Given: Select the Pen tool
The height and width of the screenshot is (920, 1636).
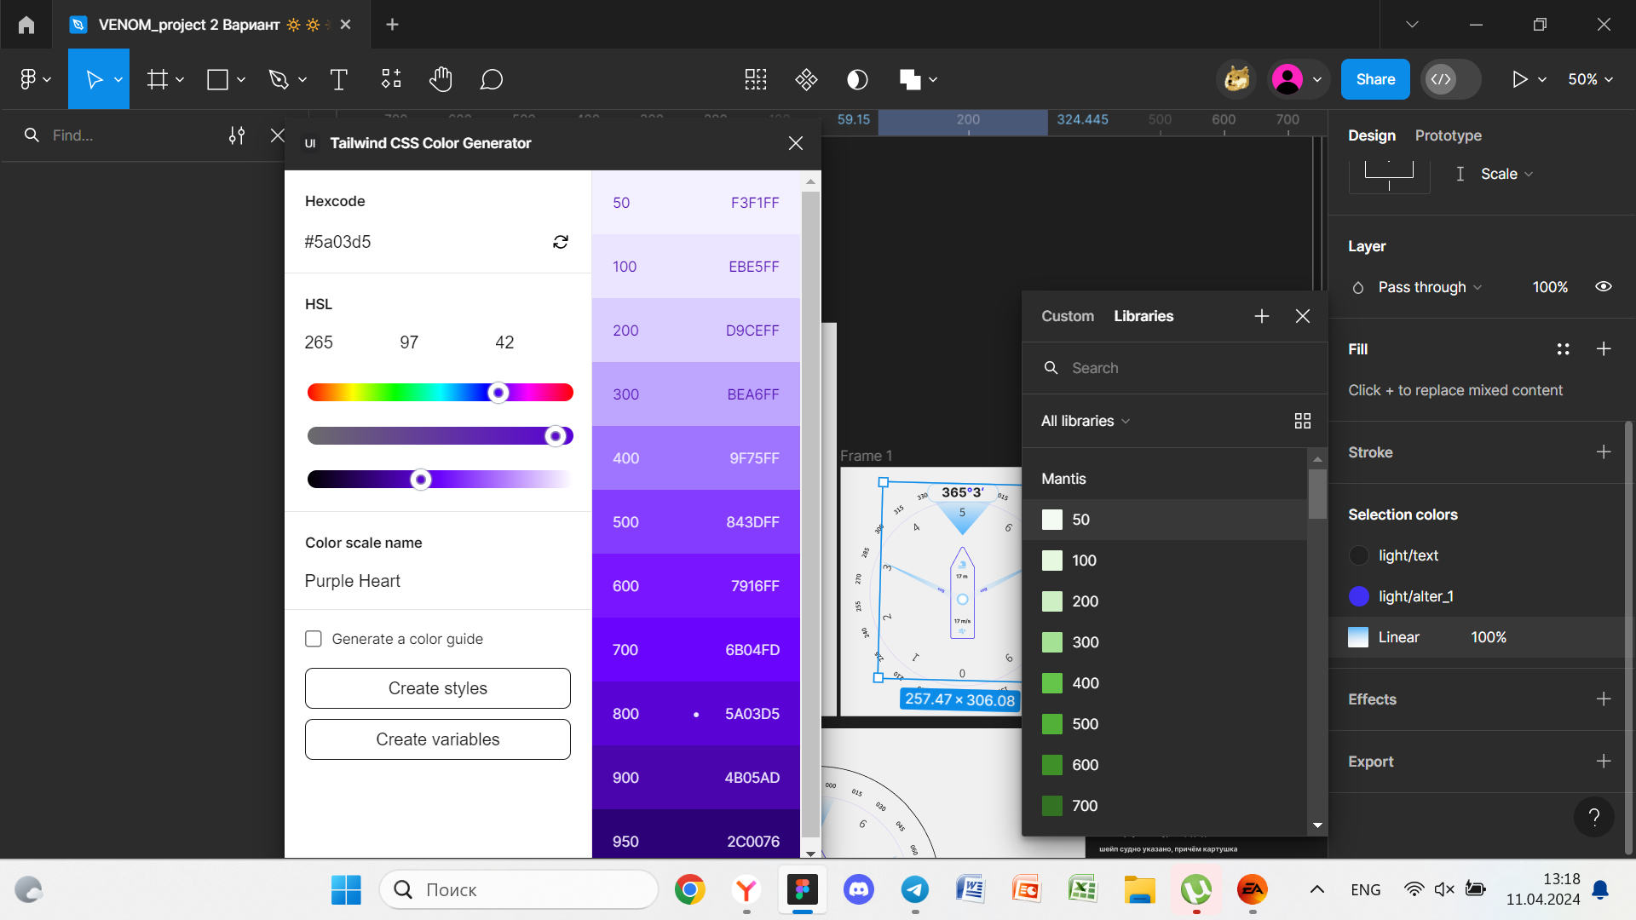Looking at the screenshot, I should coord(279,79).
